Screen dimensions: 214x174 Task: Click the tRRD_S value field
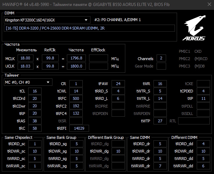pos(118,91)
